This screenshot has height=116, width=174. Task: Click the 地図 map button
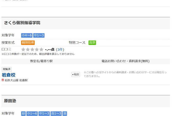(x=75, y=74)
